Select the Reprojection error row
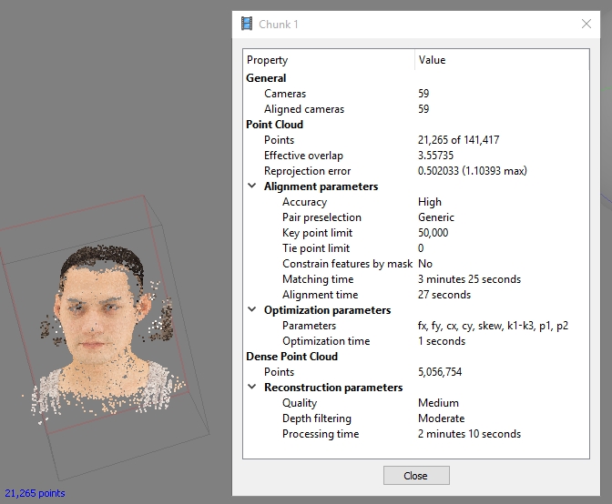The width and height of the screenshot is (612, 504). pos(307,171)
